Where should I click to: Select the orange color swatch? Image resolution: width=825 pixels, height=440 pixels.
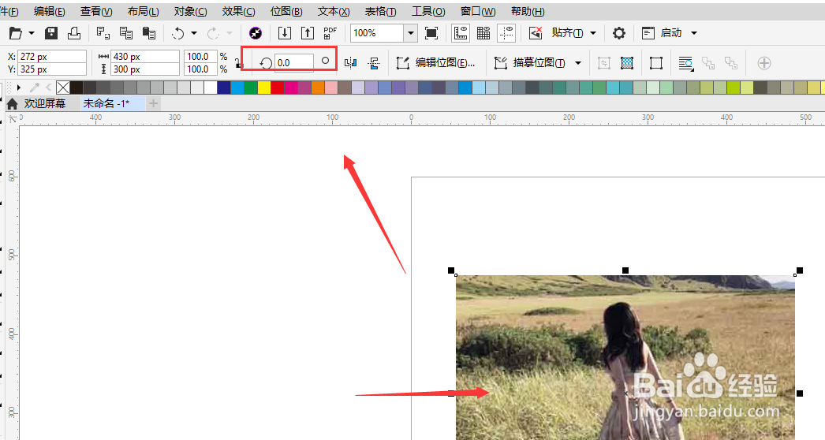pyautogui.click(x=318, y=88)
